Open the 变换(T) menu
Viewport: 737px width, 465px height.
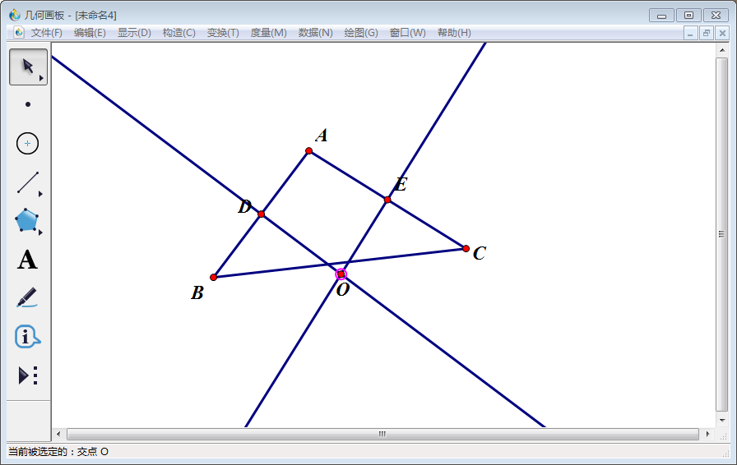(223, 33)
